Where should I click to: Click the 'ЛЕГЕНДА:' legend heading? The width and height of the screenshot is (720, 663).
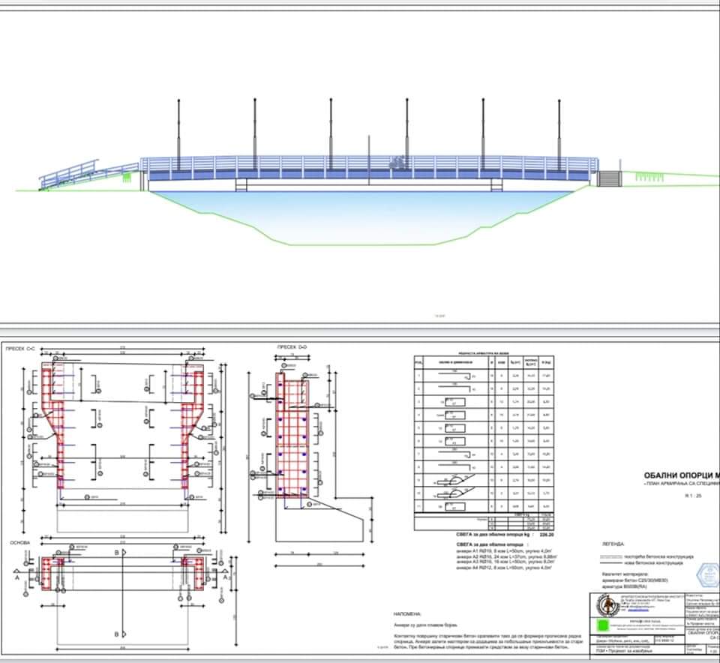tap(613, 544)
